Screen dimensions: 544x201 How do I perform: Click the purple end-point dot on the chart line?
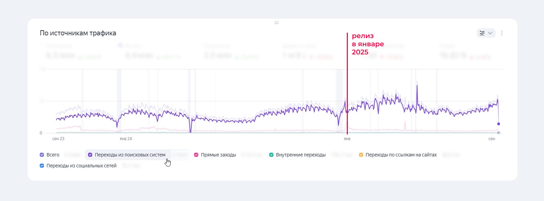498,124
